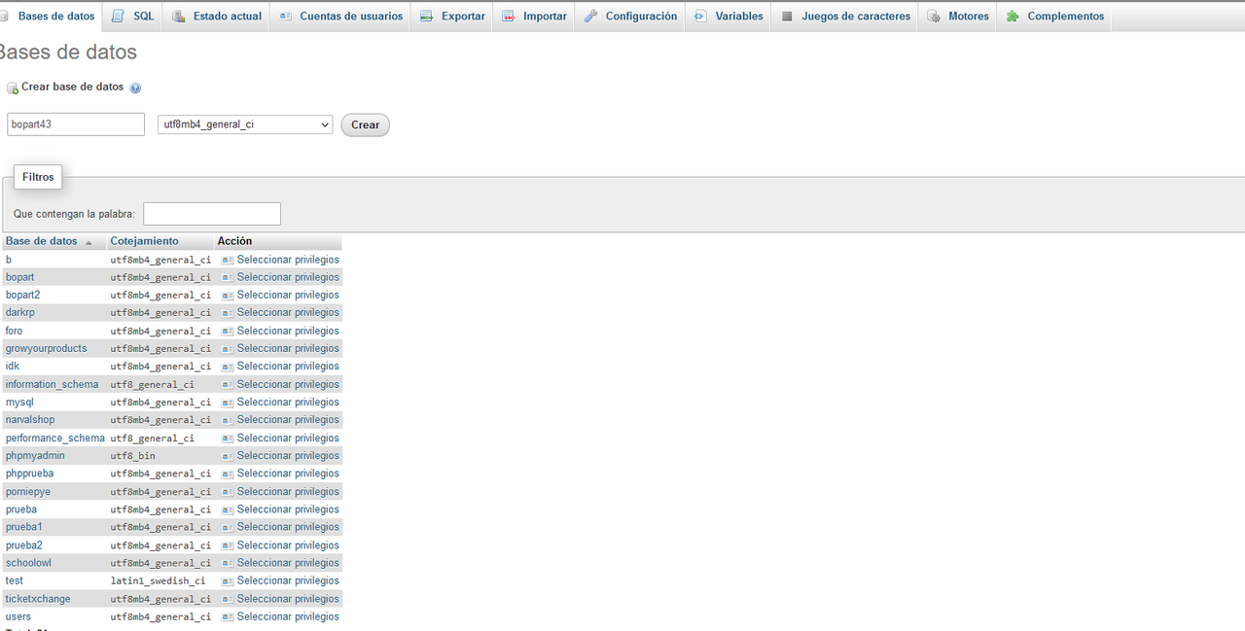The image size is (1245, 631).
Task: Click privileges icon in the phpmyadmin row
Action: (x=228, y=455)
